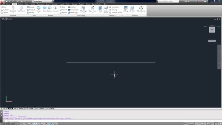Image resolution: width=222 pixels, height=125 pixels.
Task: Expand the Section panel arrow
Action: 115,15
